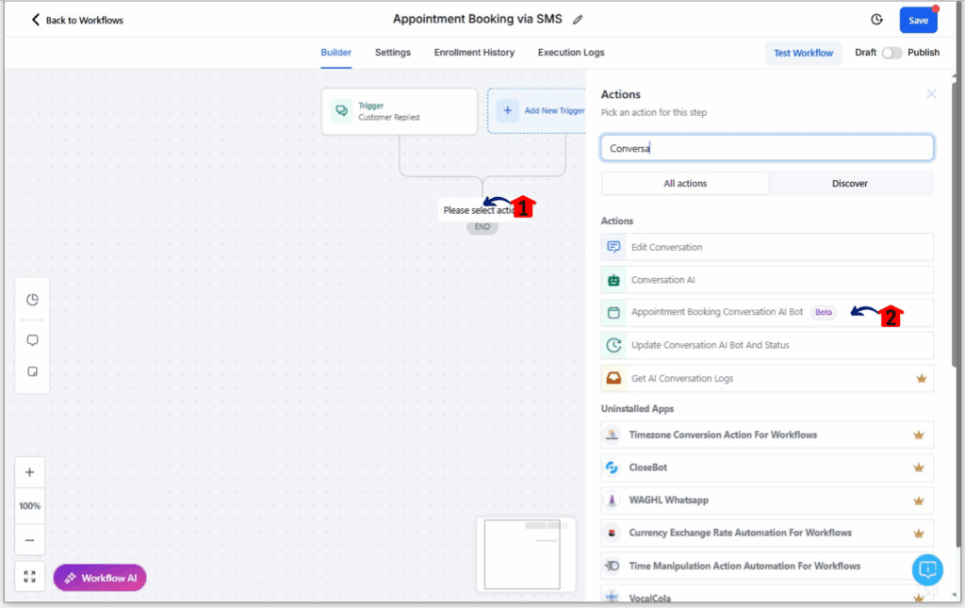The image size is (965, 608).
Task: Click the Trigger Customer Replied chat icon
Action: point(341,111)
